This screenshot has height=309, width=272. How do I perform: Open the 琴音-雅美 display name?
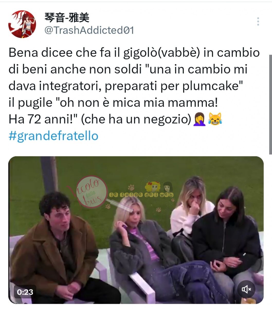[x=67, y=18]
